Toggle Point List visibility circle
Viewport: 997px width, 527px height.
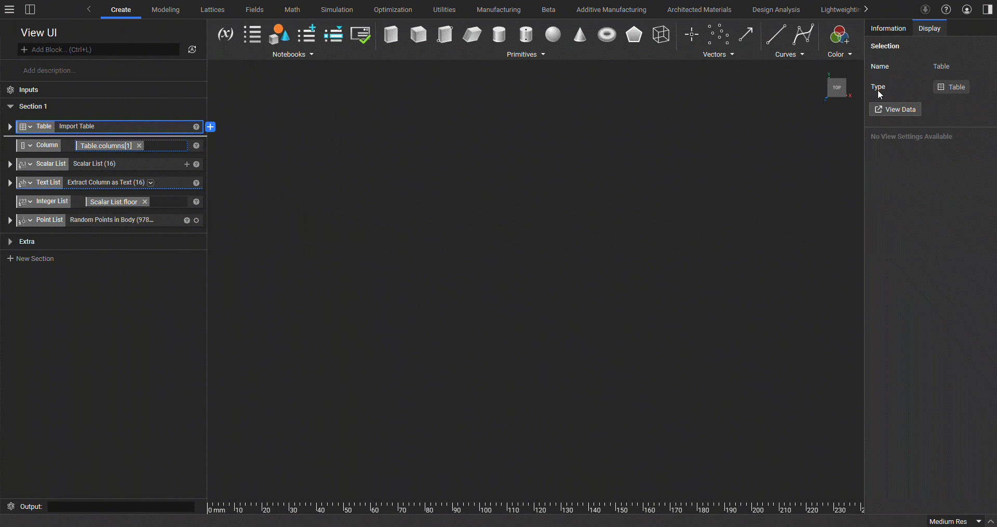tap(196, 220)
